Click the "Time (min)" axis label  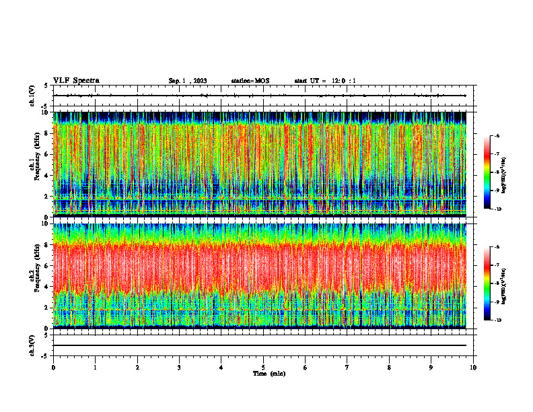[269, 374]
